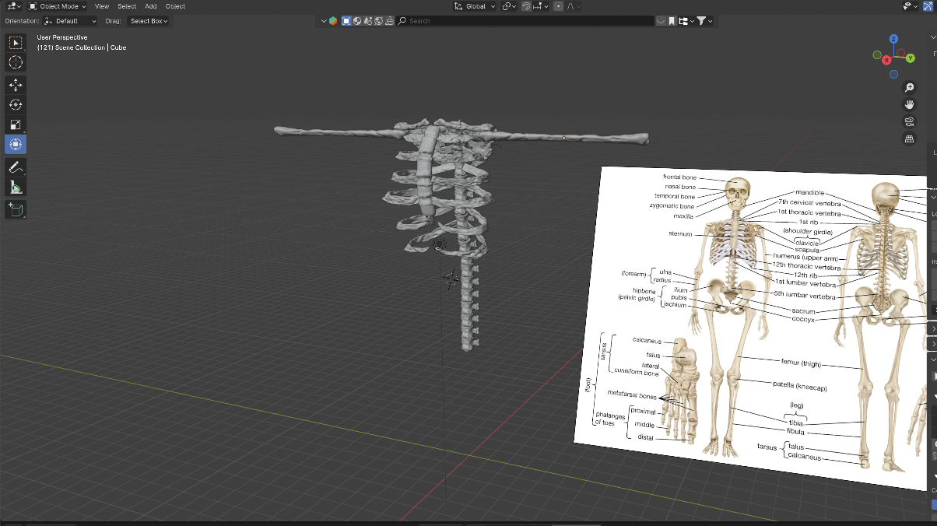Click the pan hand viewport icon
The image size is (937, 526).
point(909,105)
